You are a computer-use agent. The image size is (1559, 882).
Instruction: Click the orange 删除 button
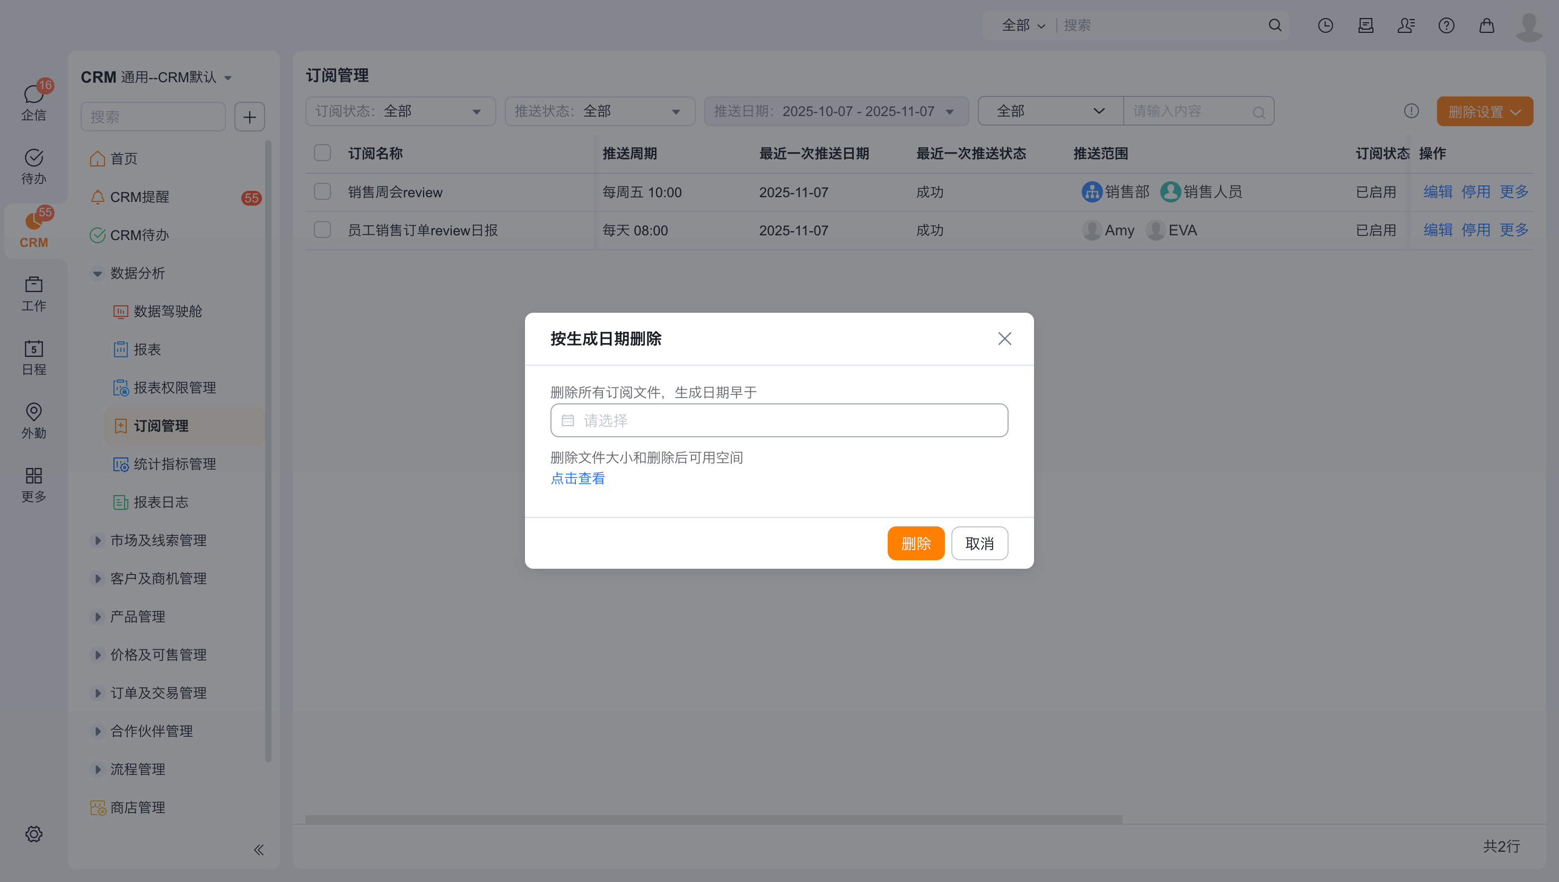tap(916, 543)
